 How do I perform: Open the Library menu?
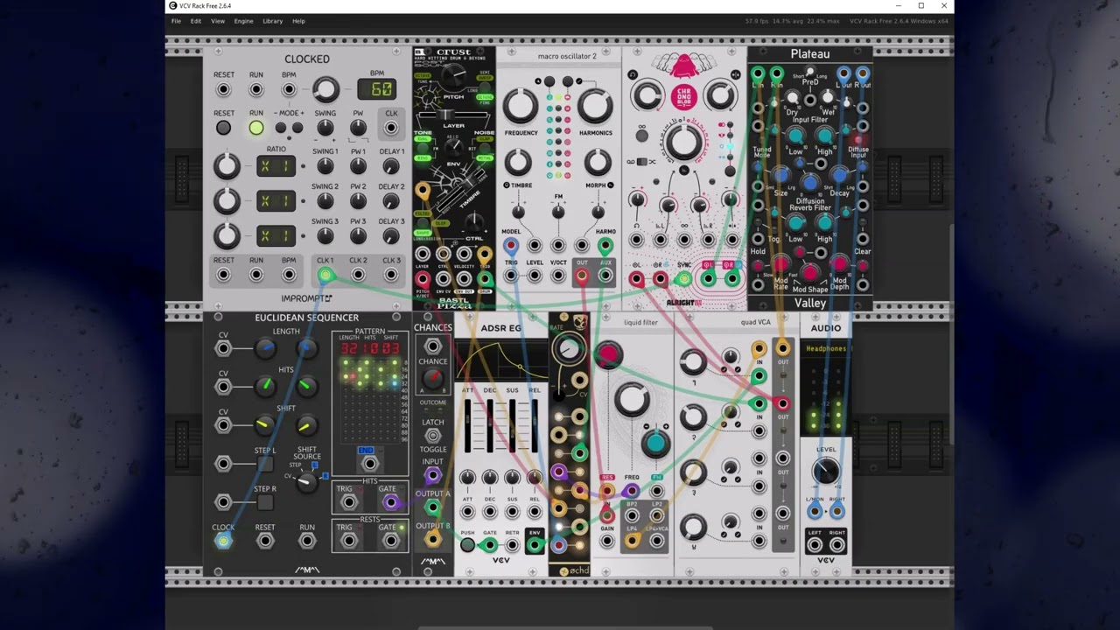pos(273,21)
